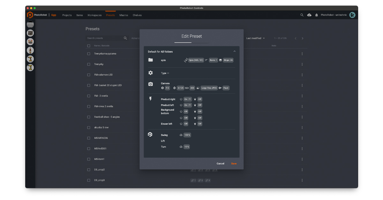Open the search magnifier in the top bar
The width and height of the screenshot is (383, 200).
(x=302, y=15)
